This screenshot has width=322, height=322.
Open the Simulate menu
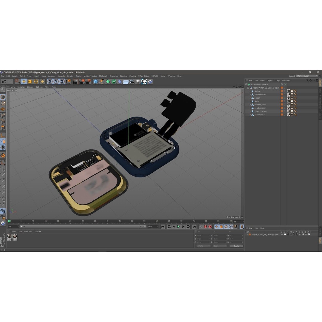click(61, 76)
